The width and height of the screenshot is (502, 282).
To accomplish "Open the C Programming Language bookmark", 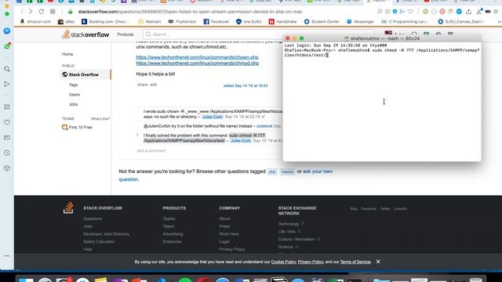I will 405,21.
